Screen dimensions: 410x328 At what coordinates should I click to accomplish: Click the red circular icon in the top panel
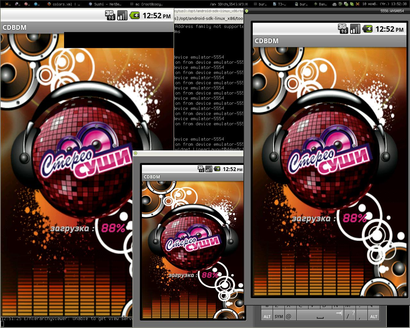click(x=27, y=4)
